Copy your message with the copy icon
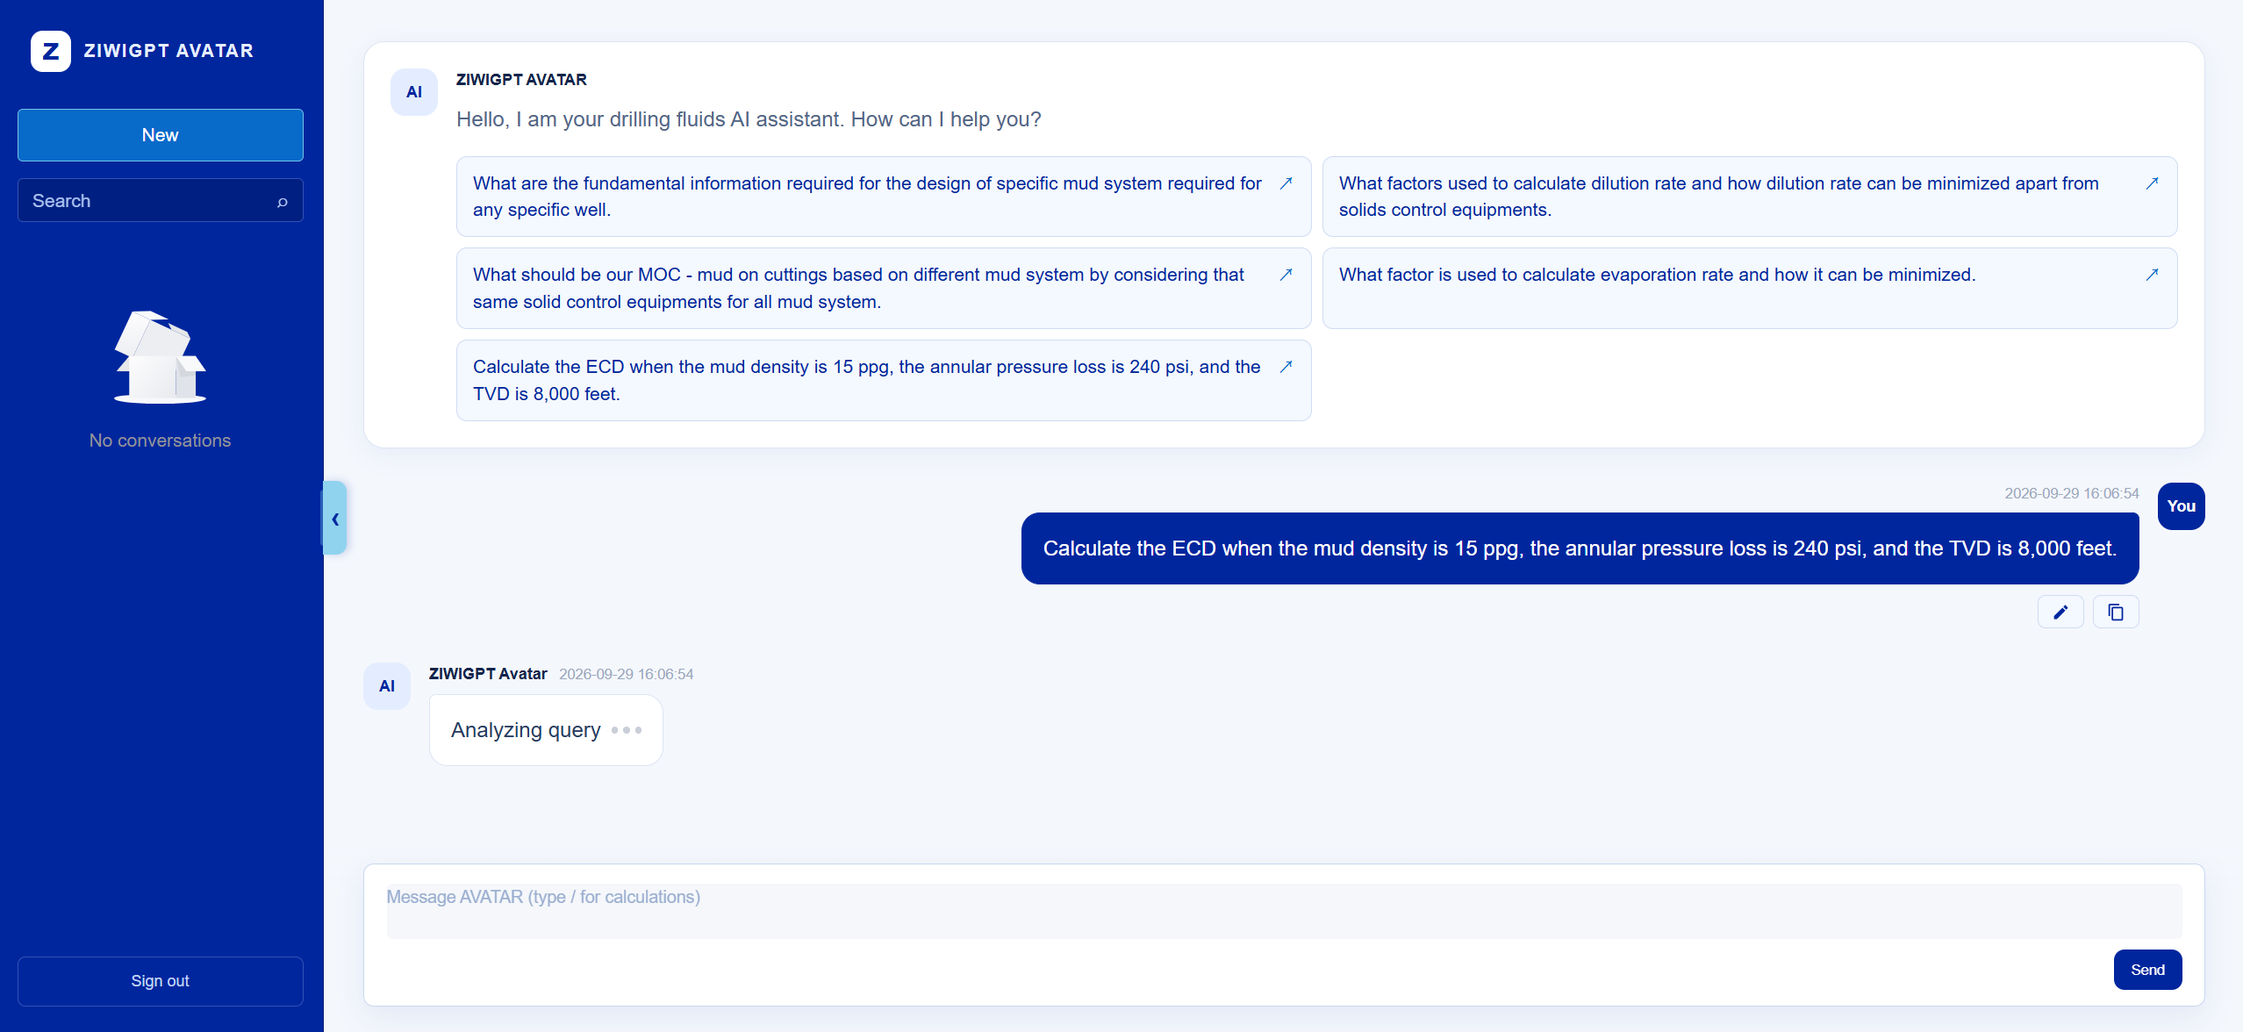This screenshot has height=1032, width=2243. [2116, 612]
